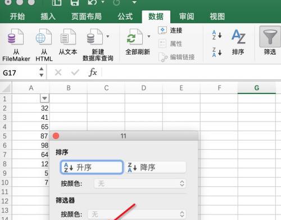Choose 降序 descending in filter popup

[x=156, y=167]
